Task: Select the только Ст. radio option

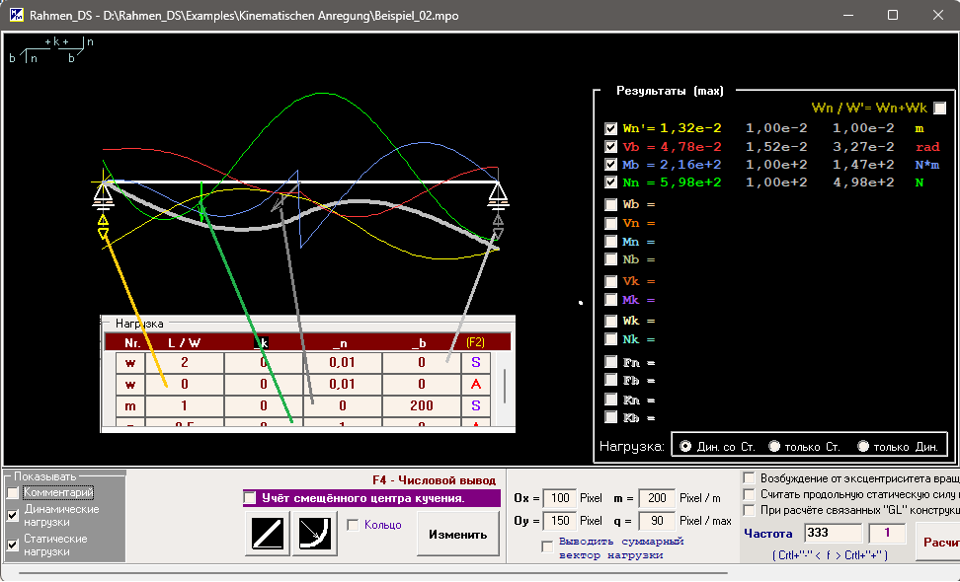Action: pyautogui.click(x=774, y=447)
